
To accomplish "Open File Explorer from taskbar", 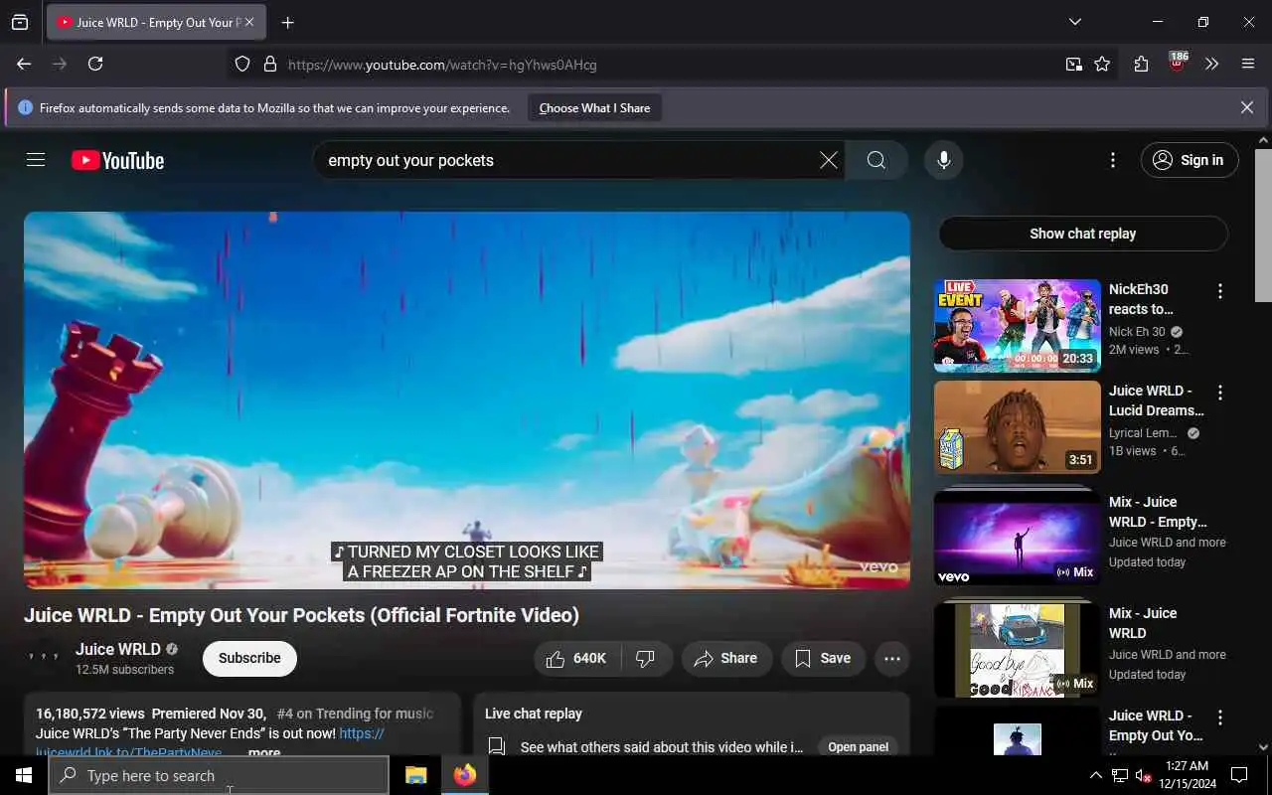I will pos(415,775).
